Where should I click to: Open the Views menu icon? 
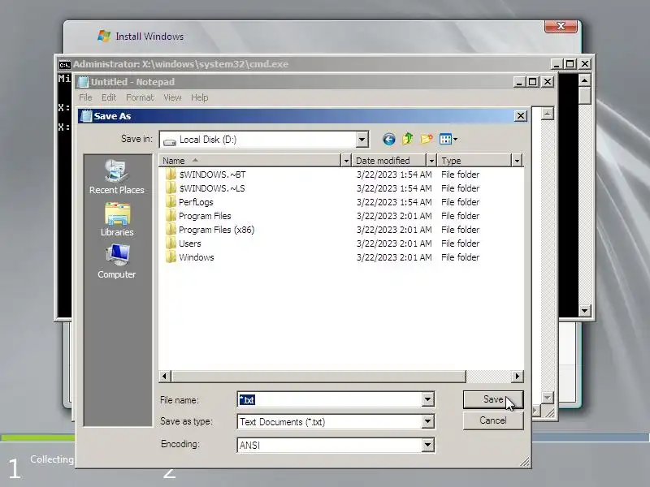[x=448, y=139]
